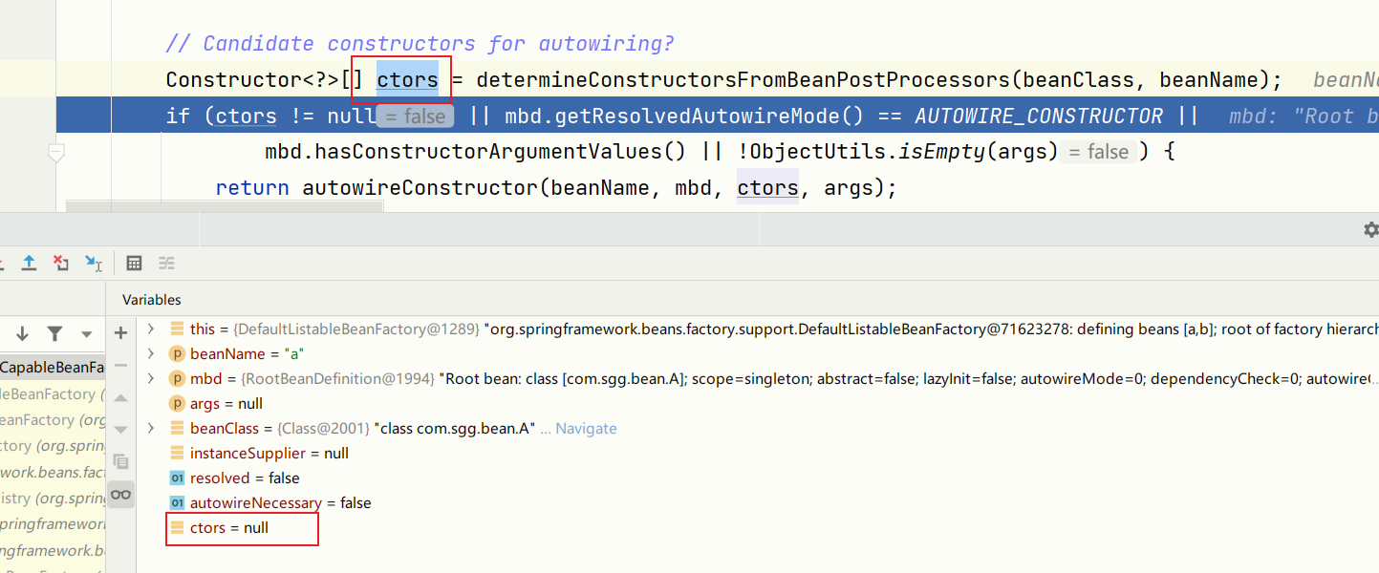Click the frames filter funnel icon

tap(55, 333)
